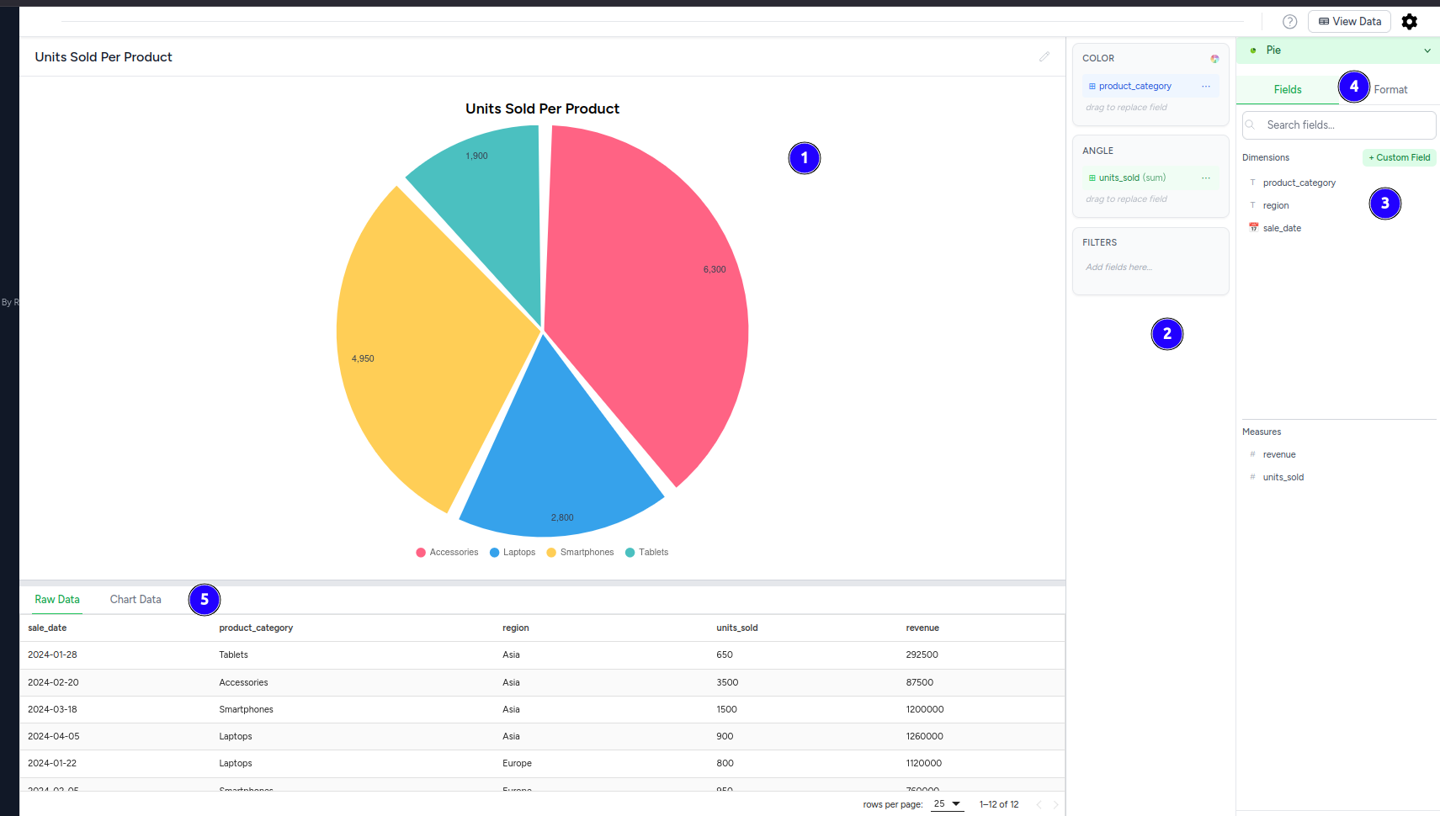Switch to the Format tab
1440x816 pixels.
tap(1390, 90)
